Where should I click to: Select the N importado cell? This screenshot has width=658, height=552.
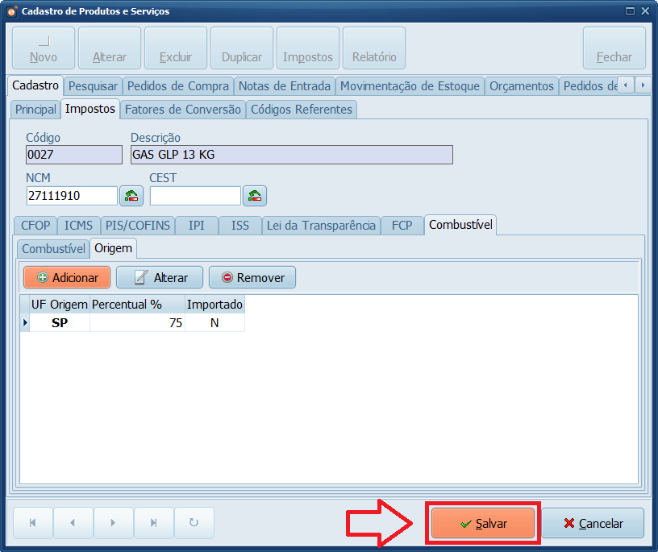click(214, 322)
